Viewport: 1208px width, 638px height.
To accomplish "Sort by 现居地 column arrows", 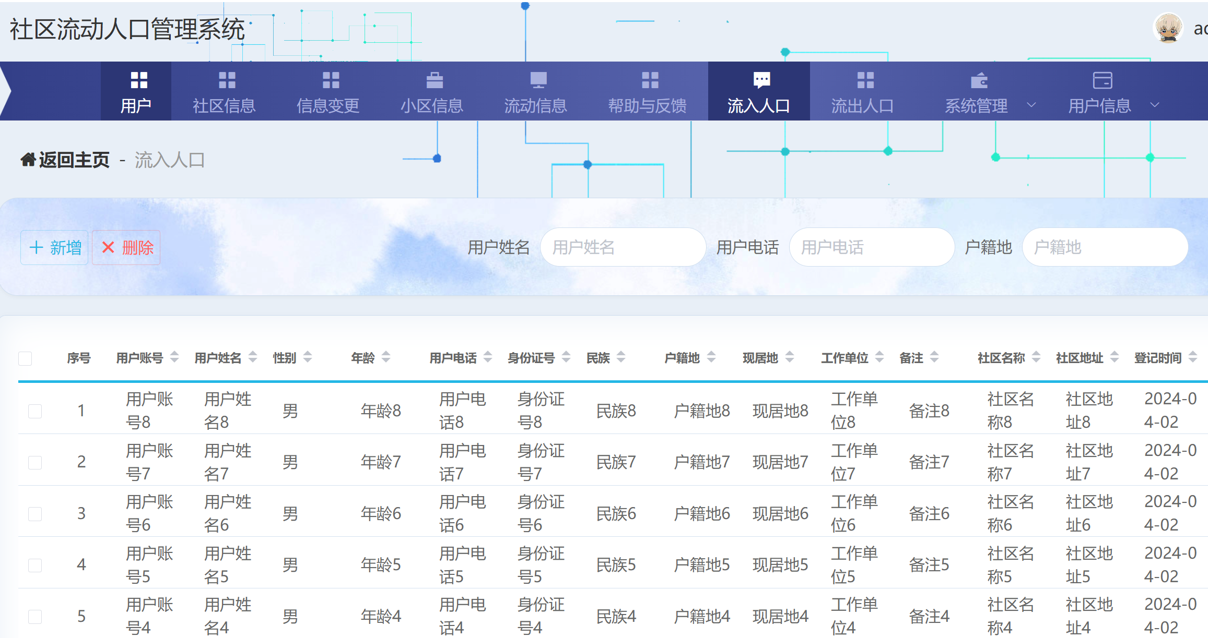I will click(x=790, y=357).
